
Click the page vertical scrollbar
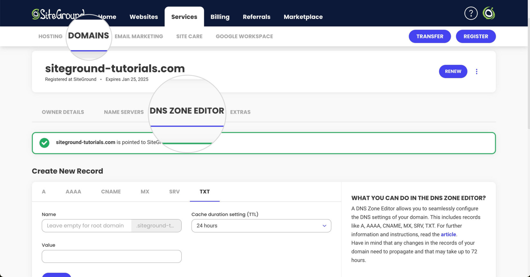(x=528, y=74)
